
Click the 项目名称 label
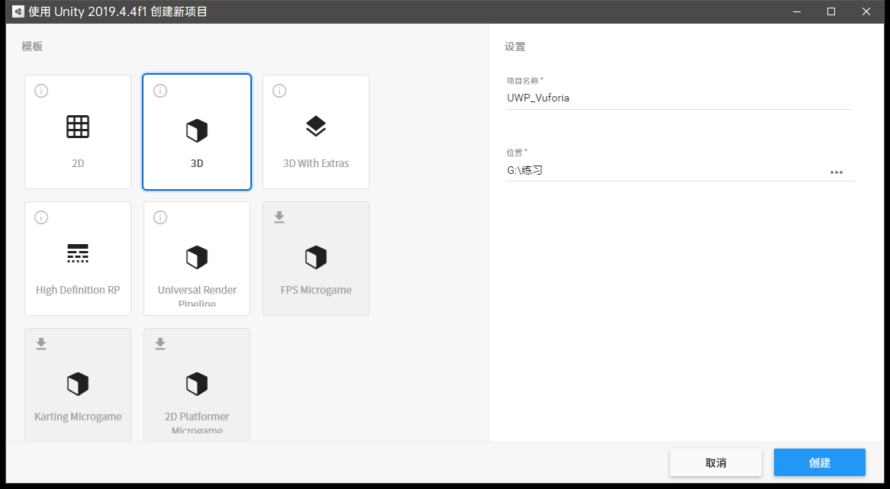524,81
